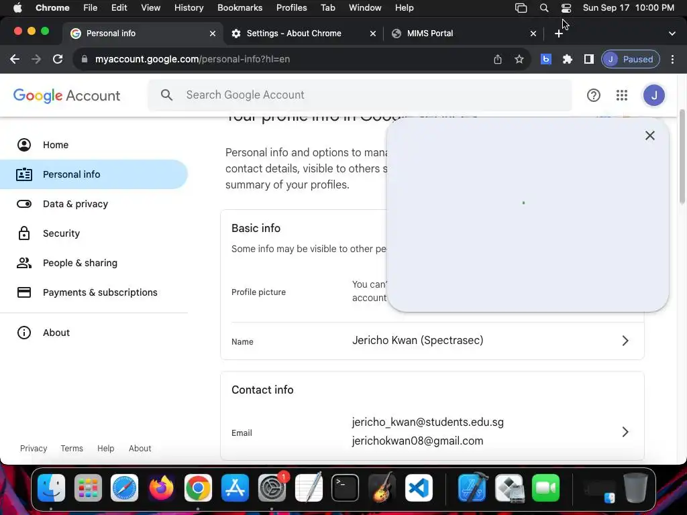Open Spotlight search in menu bar
The height and width of the screenshot is (515, 687).
point(543,8)
